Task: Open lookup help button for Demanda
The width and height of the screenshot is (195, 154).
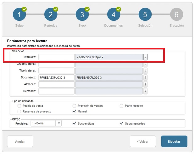Action: point(145,91)
